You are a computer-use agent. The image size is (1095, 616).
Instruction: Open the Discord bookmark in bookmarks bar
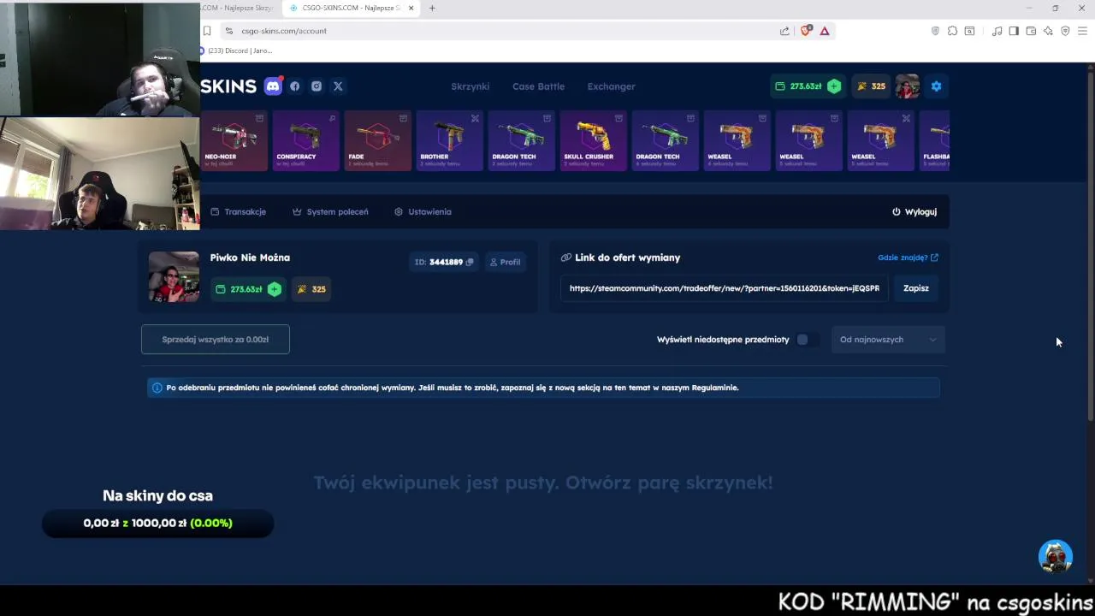coord(236,50)
